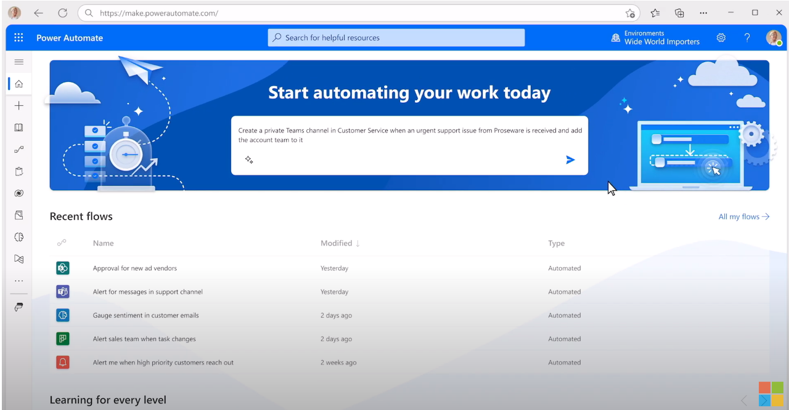
Task: Click Learning for every level heading
Action: tap(108, 400)
